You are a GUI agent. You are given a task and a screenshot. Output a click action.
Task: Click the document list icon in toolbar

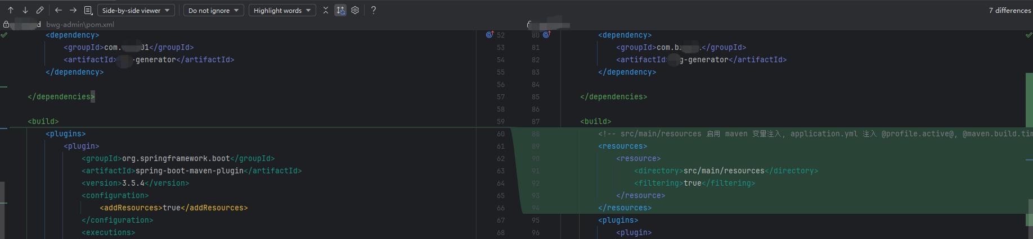tap(88, 10)
